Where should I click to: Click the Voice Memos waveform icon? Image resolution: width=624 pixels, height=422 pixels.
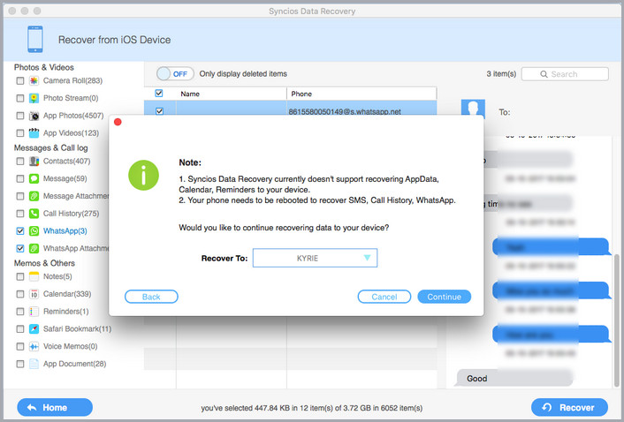click(x=34, y=346)
